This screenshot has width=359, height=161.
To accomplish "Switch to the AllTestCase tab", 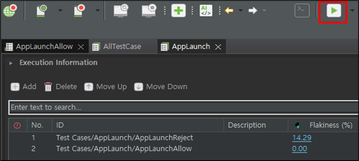I will (122, 47).
